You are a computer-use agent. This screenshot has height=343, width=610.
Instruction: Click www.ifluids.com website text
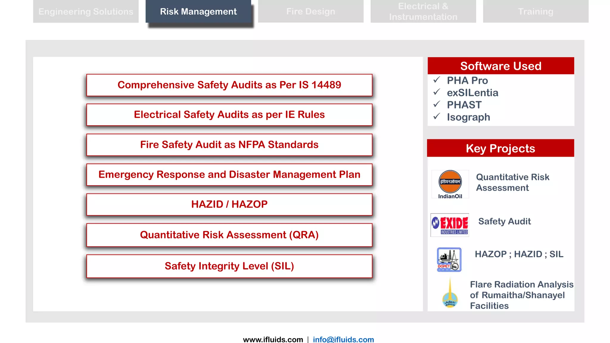point(273,339)
